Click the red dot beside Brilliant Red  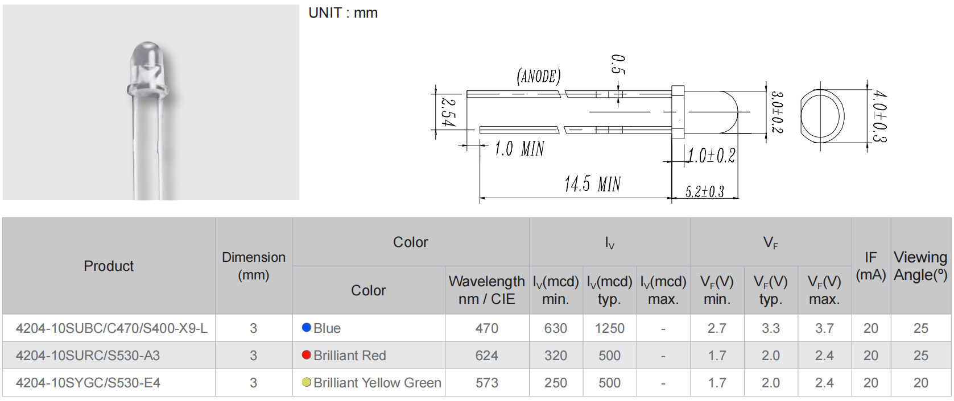pos(307,355)
